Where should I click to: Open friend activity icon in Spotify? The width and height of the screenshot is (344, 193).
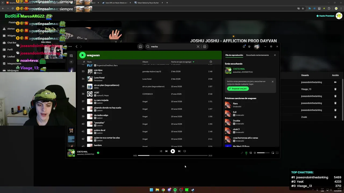click(249, 47)
